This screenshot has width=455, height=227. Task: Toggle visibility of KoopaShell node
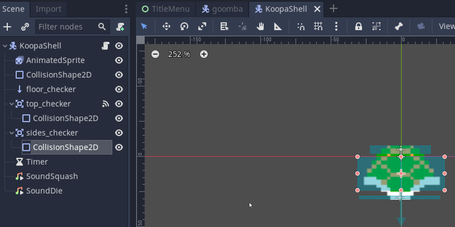coord(119,46)
